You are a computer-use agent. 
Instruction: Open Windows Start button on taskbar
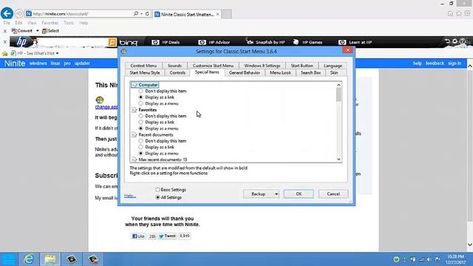point(8,259)
